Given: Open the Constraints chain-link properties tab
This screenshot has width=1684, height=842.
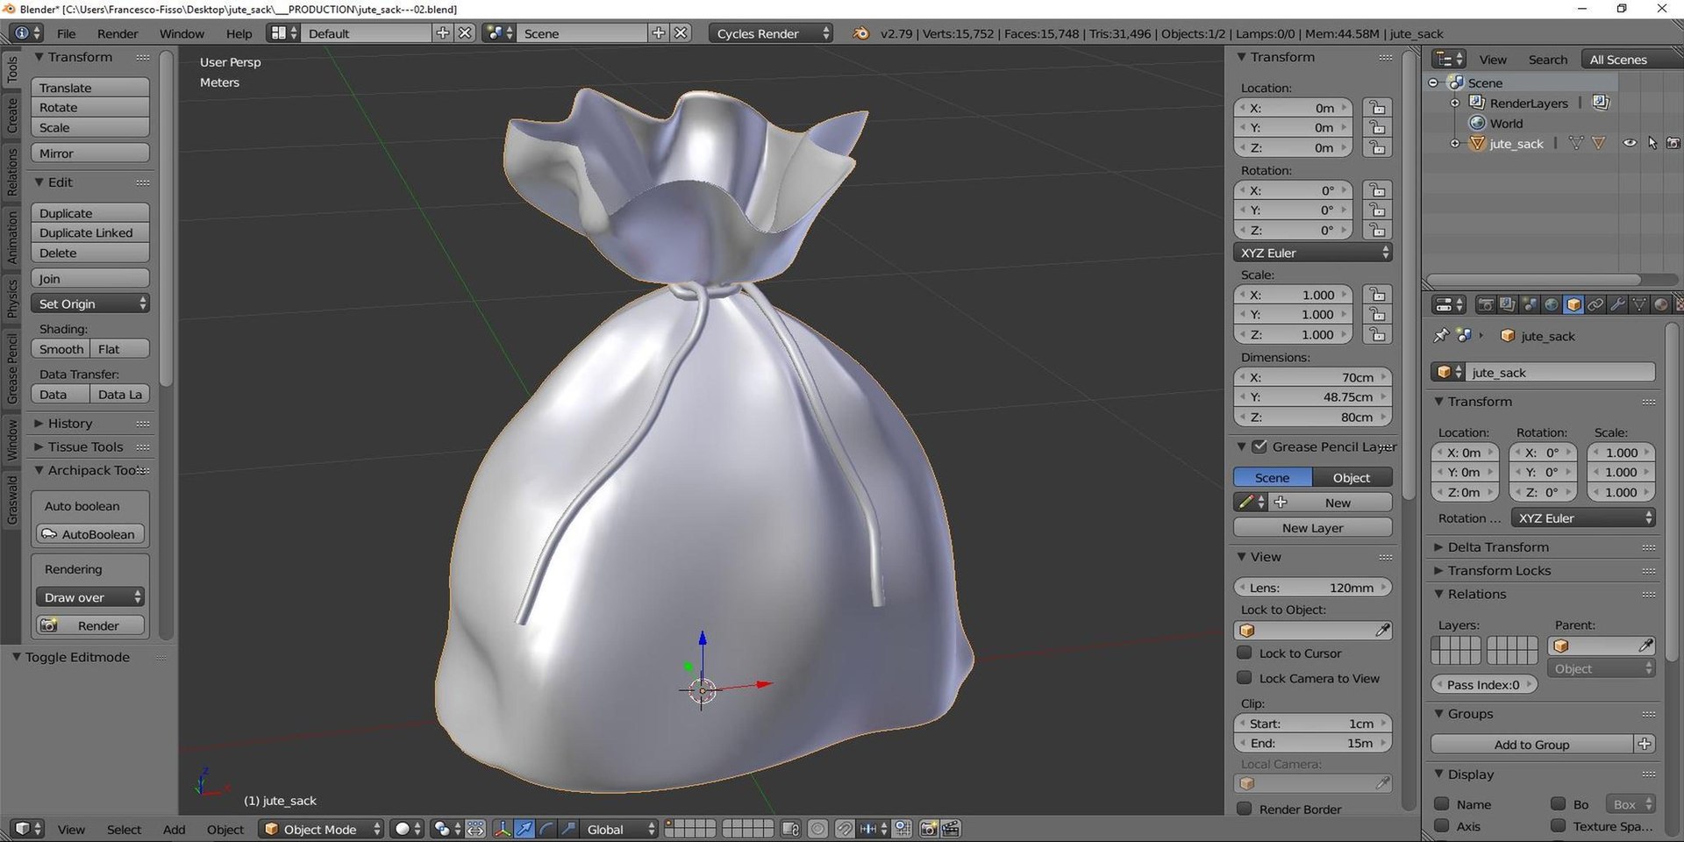Looking at the screenshot, I should click(x=1595, y=304).
